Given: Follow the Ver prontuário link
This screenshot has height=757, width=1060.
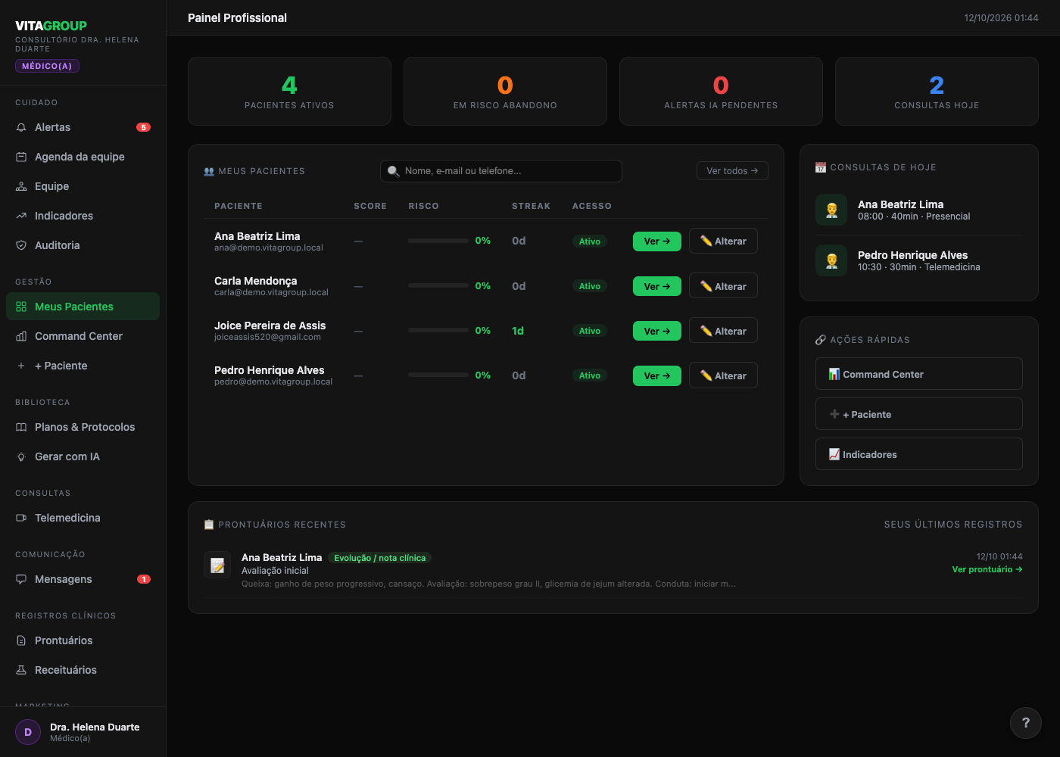Looking at the screenshot, I should pos(987,569).
